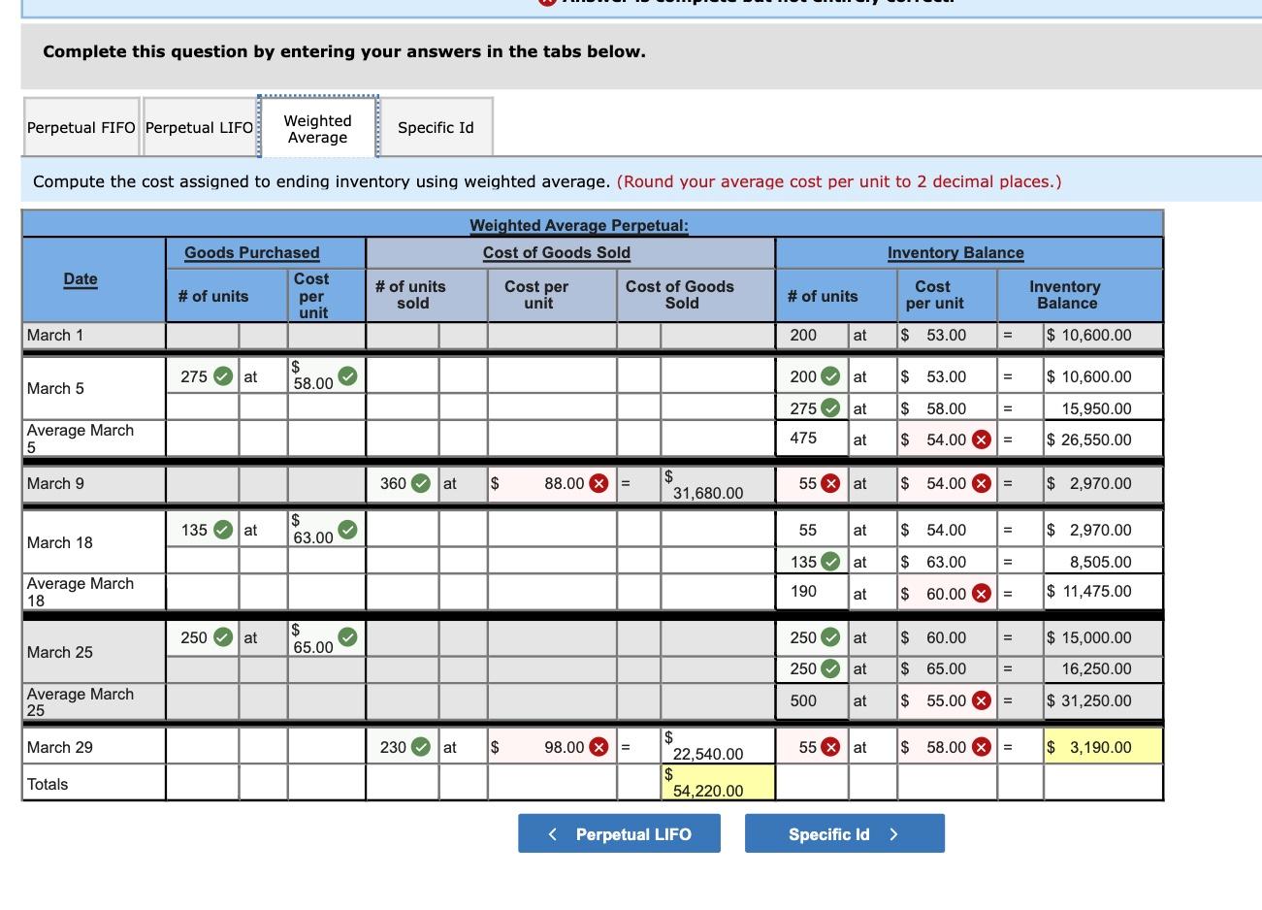Select the March 9 date label
This screenshot has height=910, width=1262.
point(55,483)
